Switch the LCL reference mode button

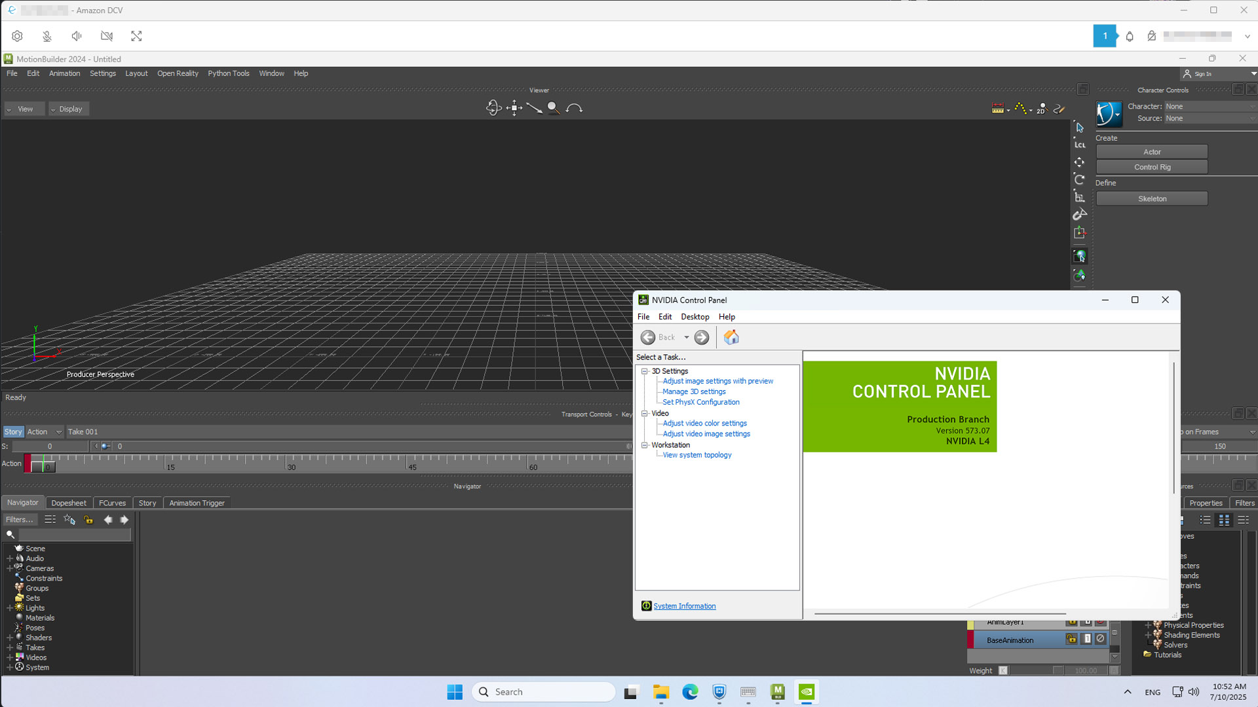click(1080, 144)
